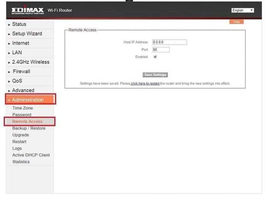This screenshot has height=202, width=274.
Task: Open the 2.4GHz Wireless section
Action: 30,62
